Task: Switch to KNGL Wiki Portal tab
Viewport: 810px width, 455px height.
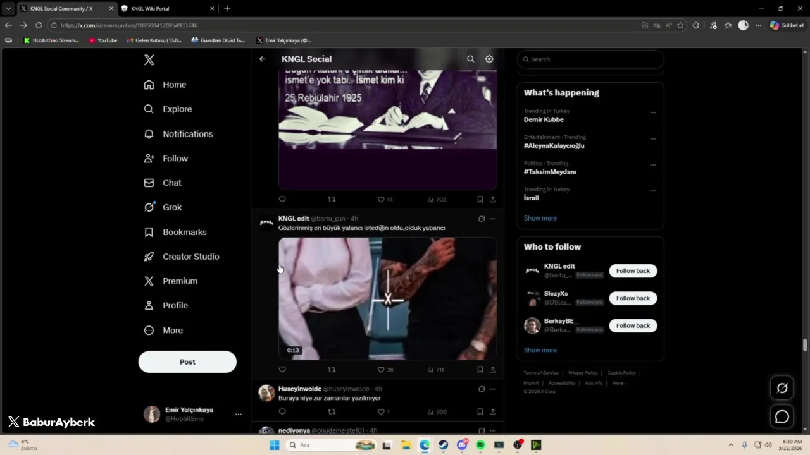Action: pyautogui.click(x=167, y=9)
